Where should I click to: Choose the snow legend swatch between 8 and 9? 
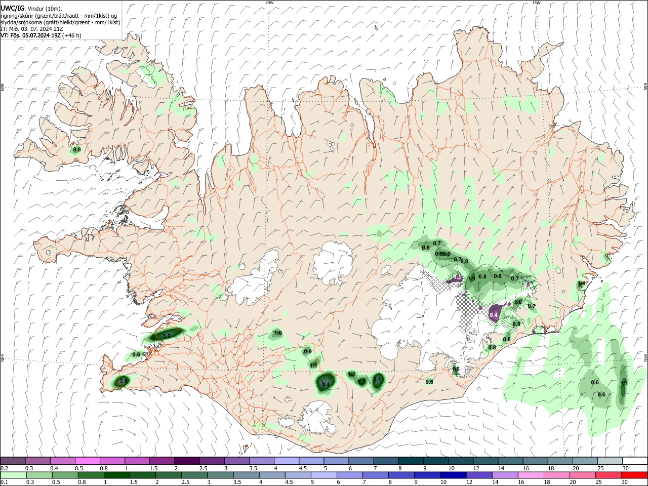[x=411, y=461]
